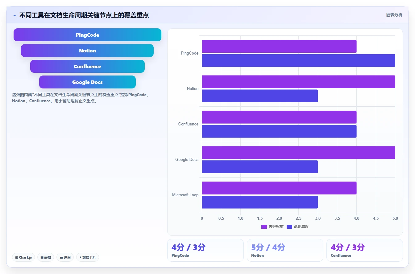Select the Google Docs funnel bar
Image resolution: width=415 pixels, height=274 pixels.
coord(87,82)
